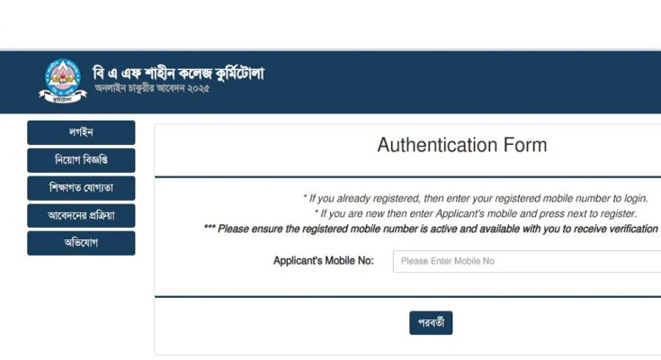Click the BAF Shaheen College logo
Viewport: 661px width, 360px height.
pos(62,81)
